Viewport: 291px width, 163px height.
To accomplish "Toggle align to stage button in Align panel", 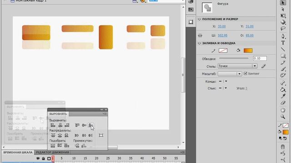I will [x=101, y=135].
